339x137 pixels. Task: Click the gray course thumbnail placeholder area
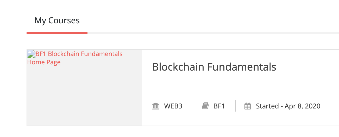84,96
